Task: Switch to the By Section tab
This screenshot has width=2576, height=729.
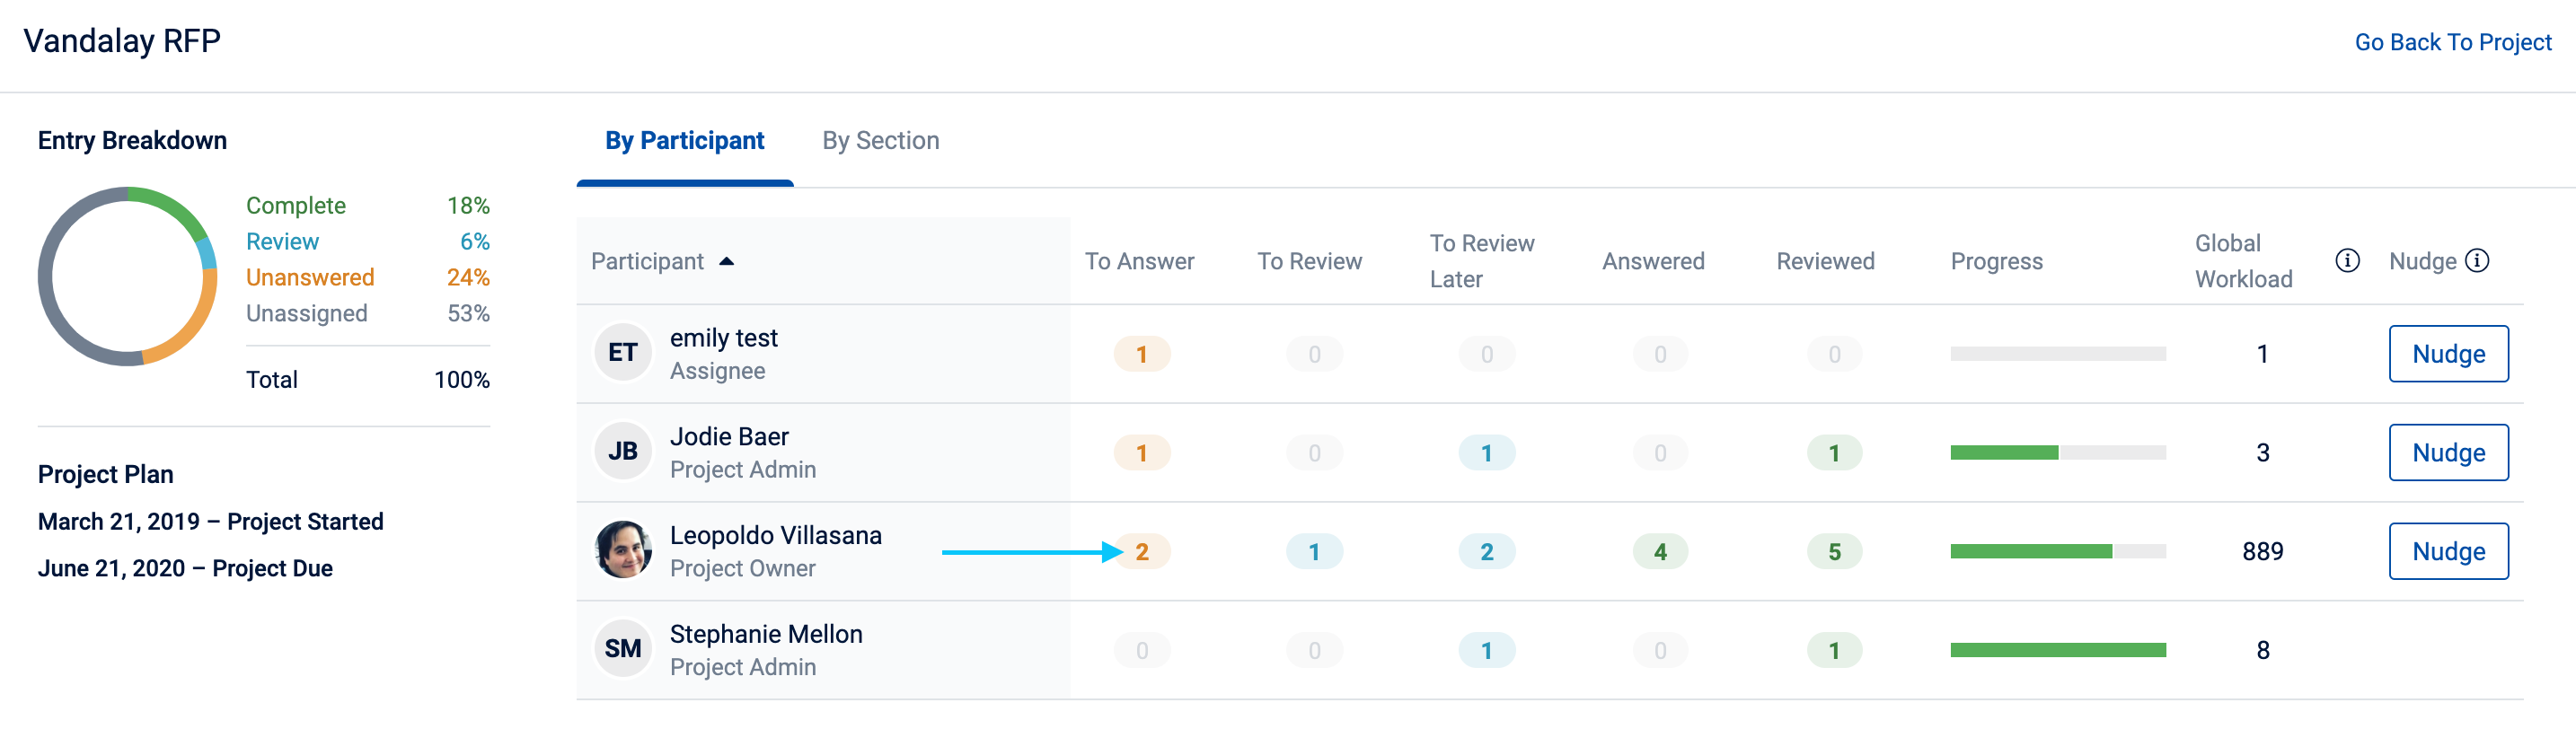Action: (x=881, y=141)
